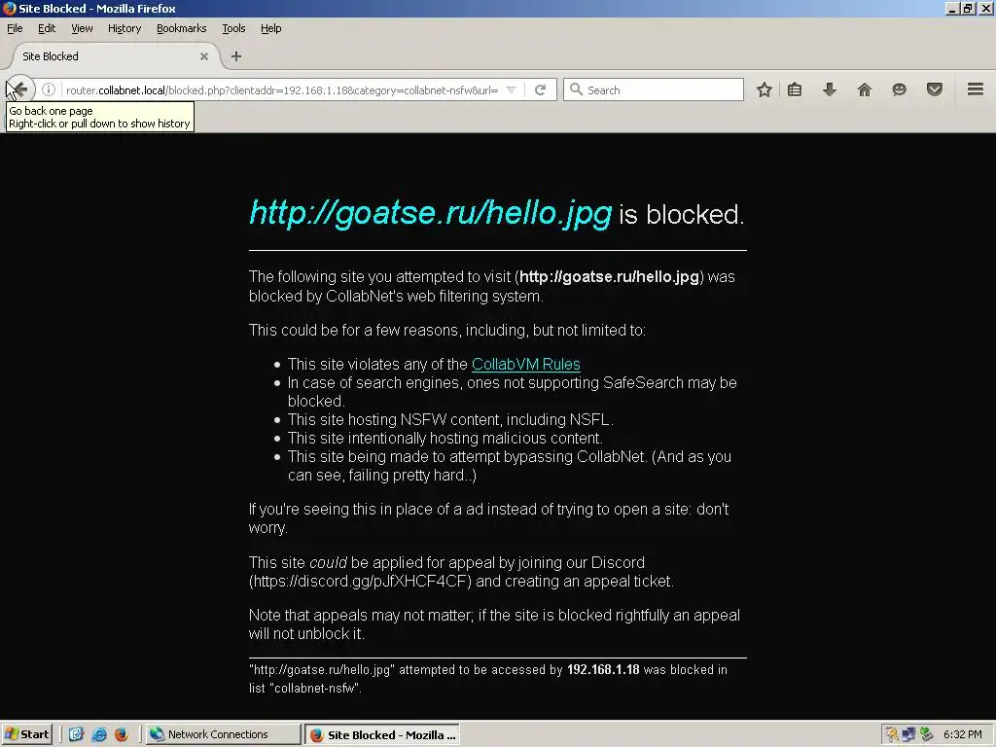The height and width of the screenshot is (747, 996).
Task: Show site information icon in address bar
Action: [49, 89]
